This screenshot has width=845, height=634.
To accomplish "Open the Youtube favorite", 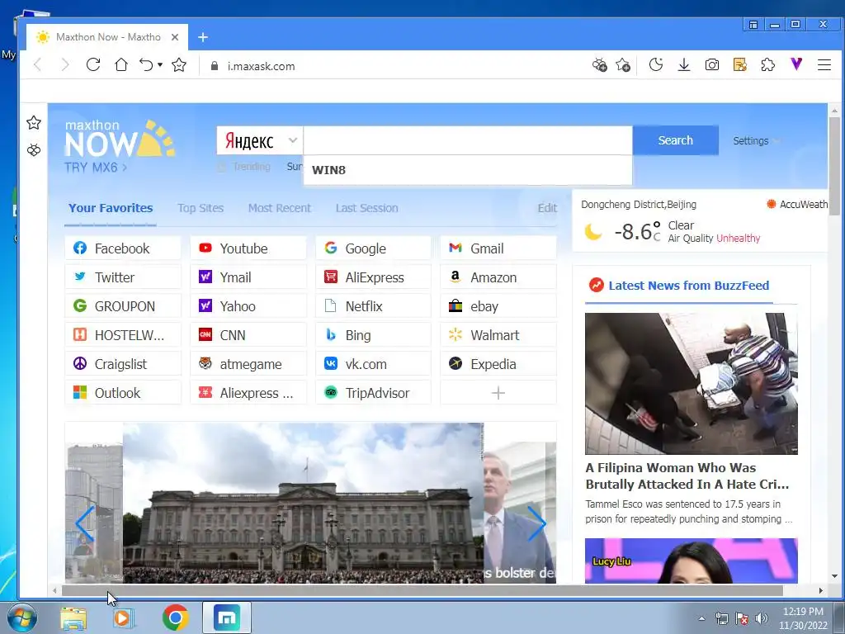I will pos(248,248).
